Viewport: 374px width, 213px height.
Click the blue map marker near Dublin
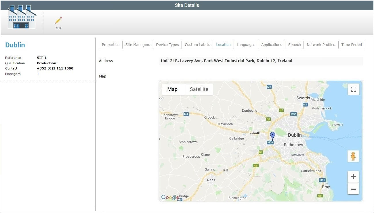click(x=272, y=135)
